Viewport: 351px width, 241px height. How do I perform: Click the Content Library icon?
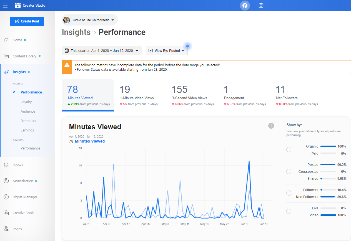pos(6,56)
